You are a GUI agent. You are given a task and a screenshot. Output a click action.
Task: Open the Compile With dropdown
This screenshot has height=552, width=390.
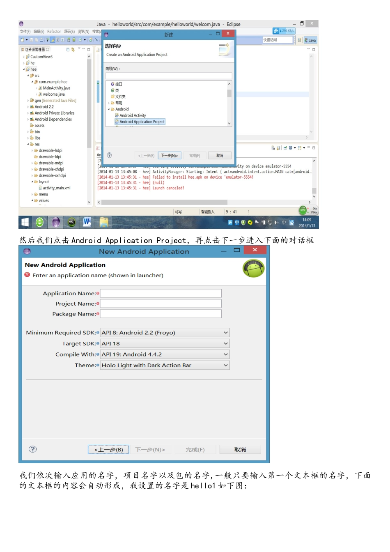[165, 354]
